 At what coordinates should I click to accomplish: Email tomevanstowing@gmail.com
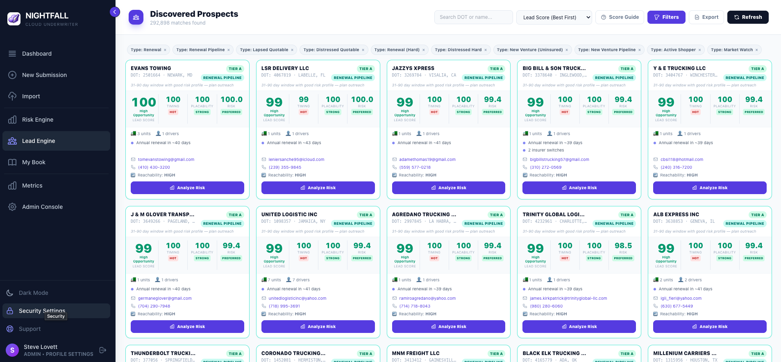point(166,160)
